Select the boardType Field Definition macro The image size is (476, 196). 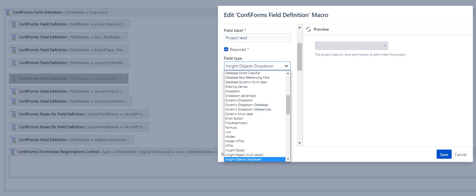coord(69,50)
